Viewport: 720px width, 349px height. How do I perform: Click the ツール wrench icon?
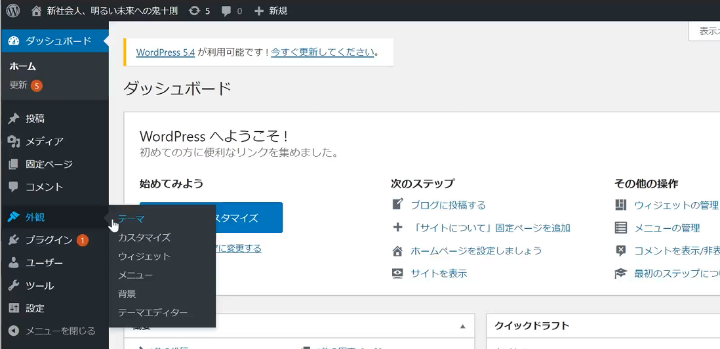pyautogui.click(x=14, y=285)
